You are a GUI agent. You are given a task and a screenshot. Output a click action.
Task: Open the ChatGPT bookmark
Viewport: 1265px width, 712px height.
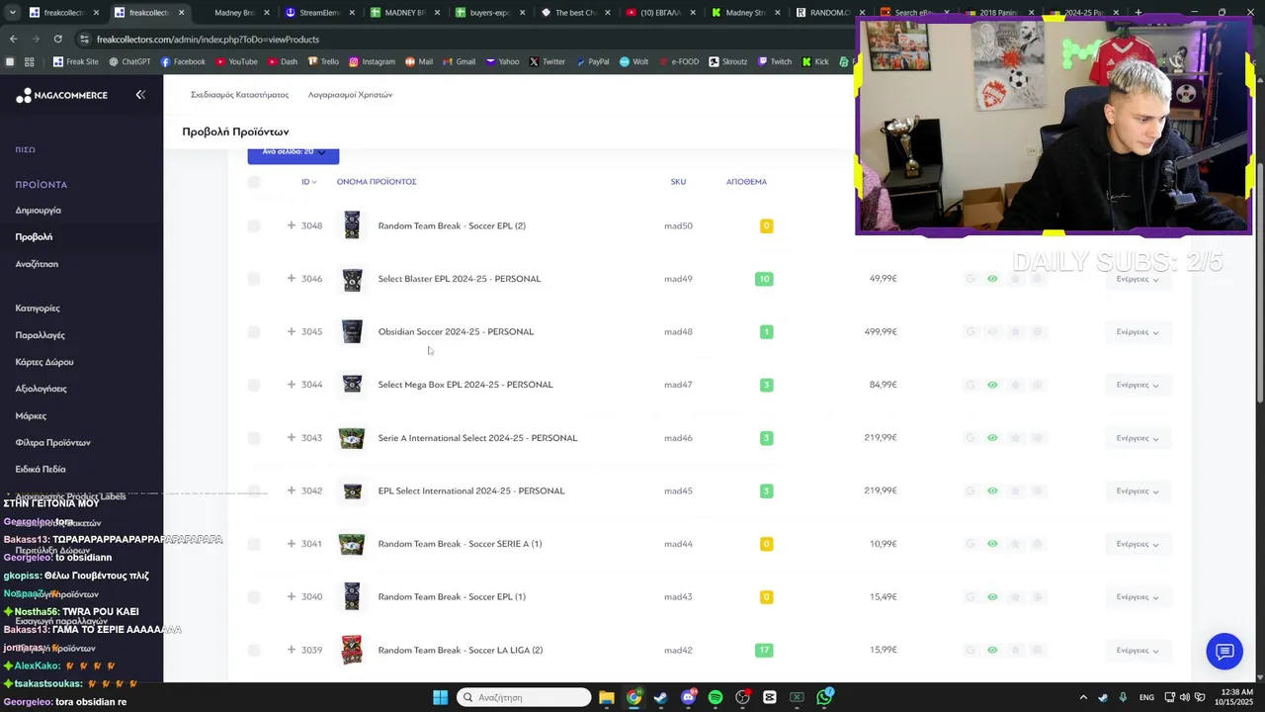tap(129, 61)
